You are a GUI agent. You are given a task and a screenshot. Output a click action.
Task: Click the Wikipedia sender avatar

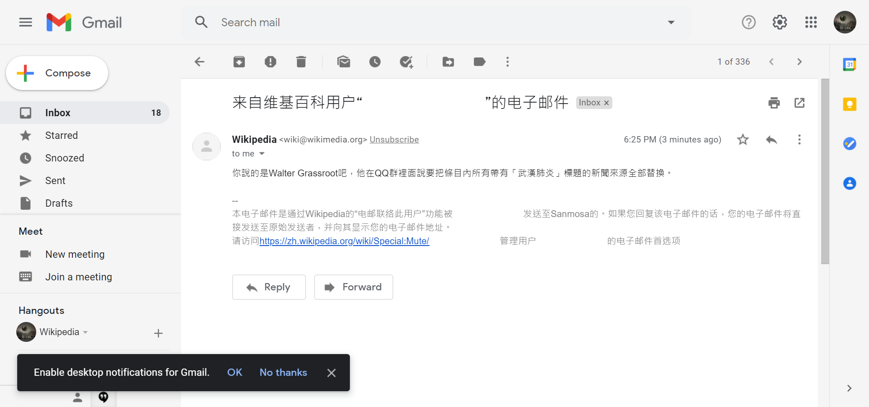pyautogui.click(x=206, y=147)
